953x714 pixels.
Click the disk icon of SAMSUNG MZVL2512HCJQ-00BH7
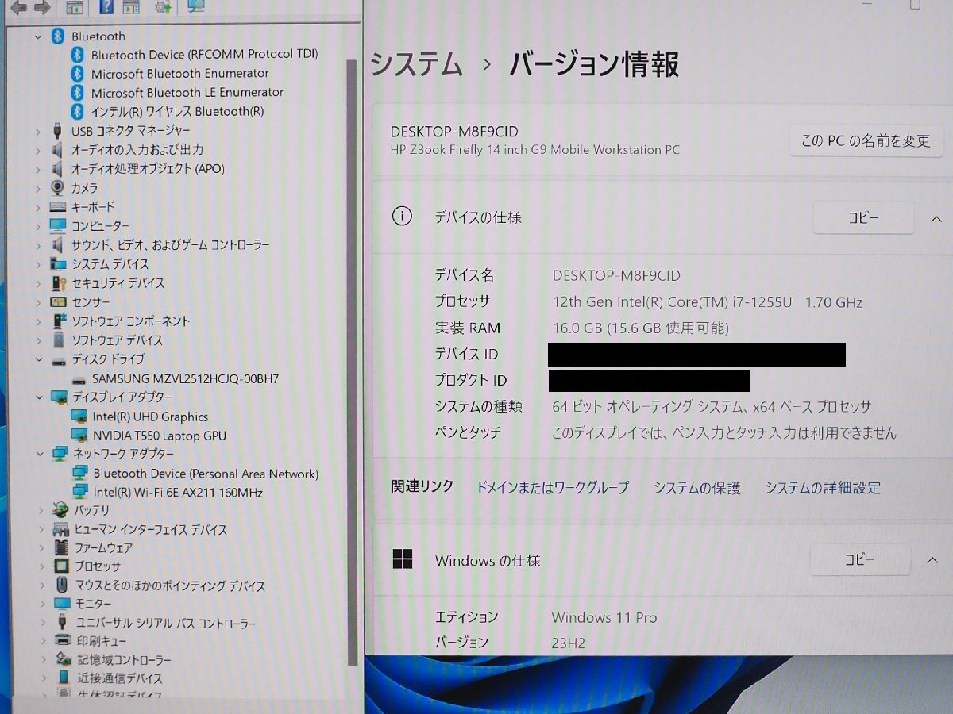(78, 379)
